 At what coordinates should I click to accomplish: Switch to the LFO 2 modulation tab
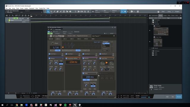tap(65, 39)
